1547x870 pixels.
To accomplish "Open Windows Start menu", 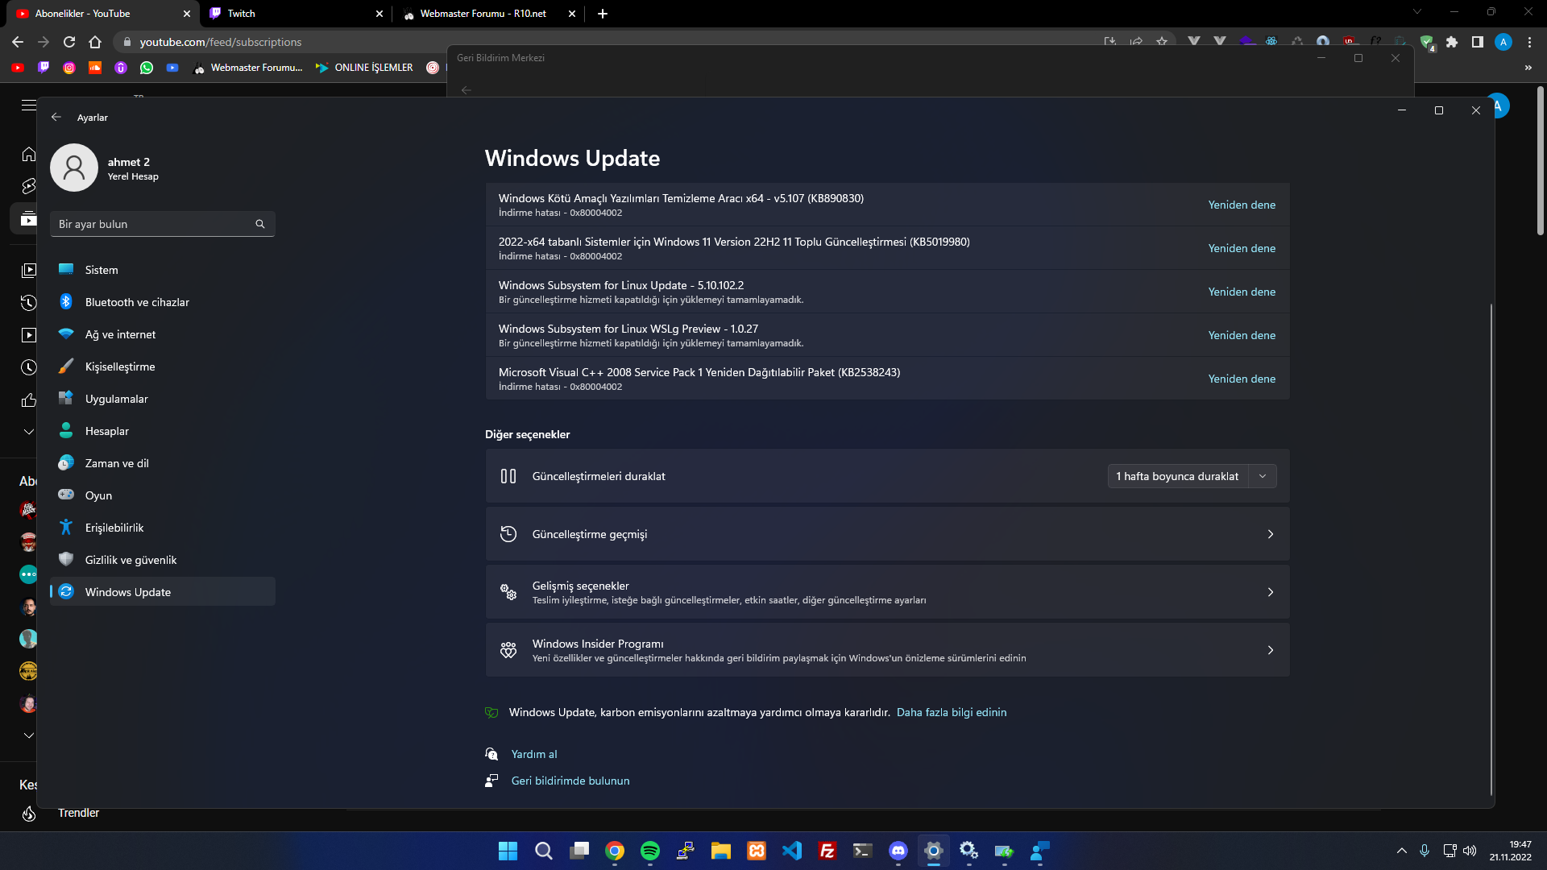I will tap(508, 851).
